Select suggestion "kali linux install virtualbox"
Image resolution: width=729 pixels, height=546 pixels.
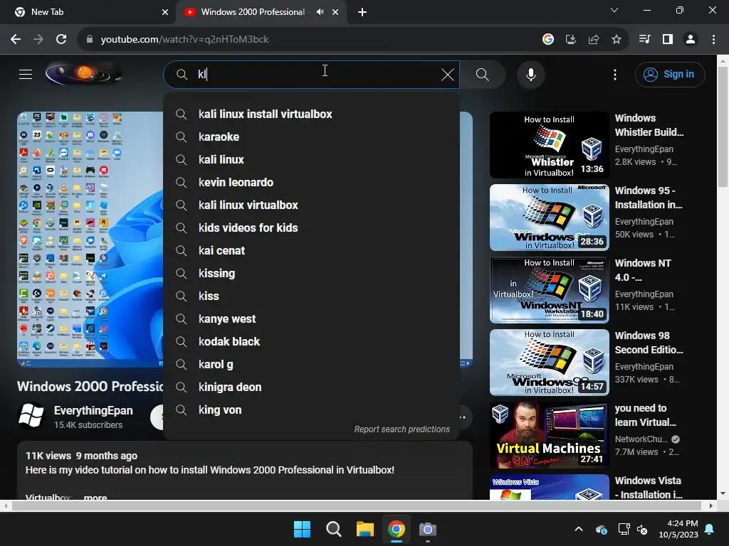coord(311,114)
